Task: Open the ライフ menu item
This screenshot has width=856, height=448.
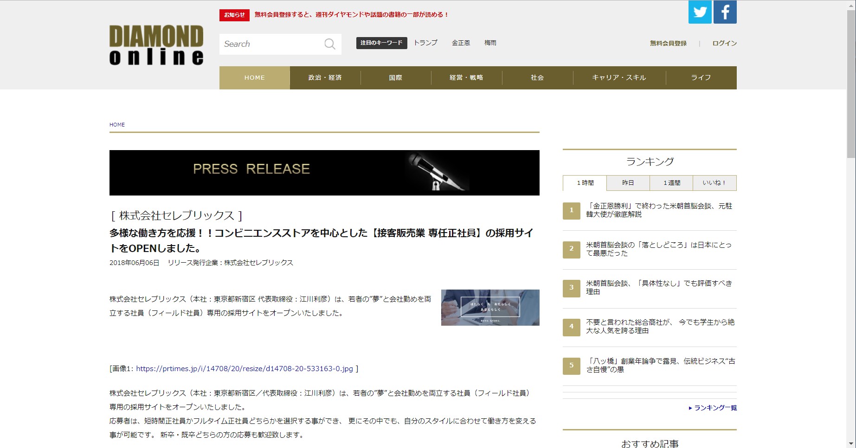Action: coord(701,78)
